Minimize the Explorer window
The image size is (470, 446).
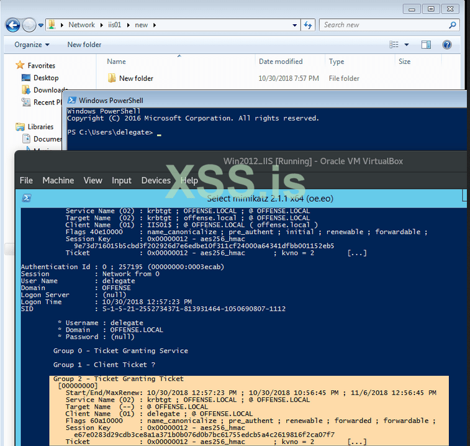click(412, 9)
